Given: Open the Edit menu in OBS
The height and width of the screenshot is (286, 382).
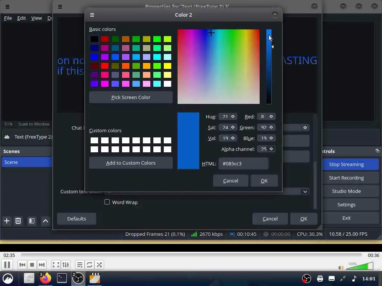Looking at the screenshot, I should tap(21, 18).
